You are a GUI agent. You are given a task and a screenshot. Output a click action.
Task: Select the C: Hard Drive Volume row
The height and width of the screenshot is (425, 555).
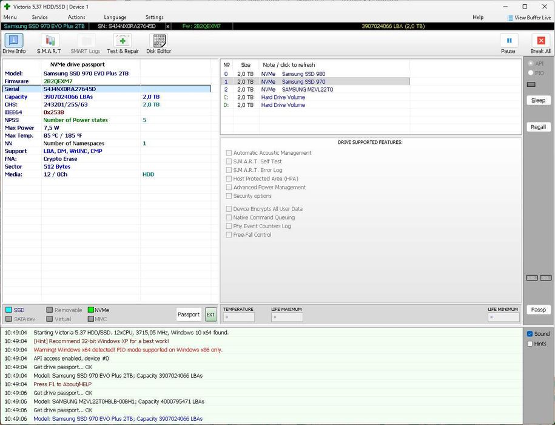315,97
